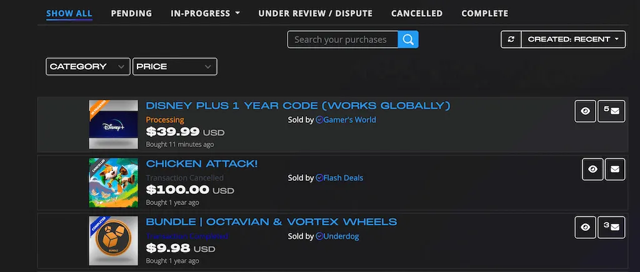Switch to the Pending tab

pos(131,13)
